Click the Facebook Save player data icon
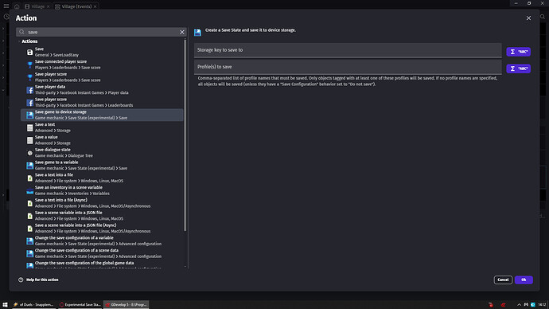This screenshot has height=309, width=549. click(x=29, y=90)
